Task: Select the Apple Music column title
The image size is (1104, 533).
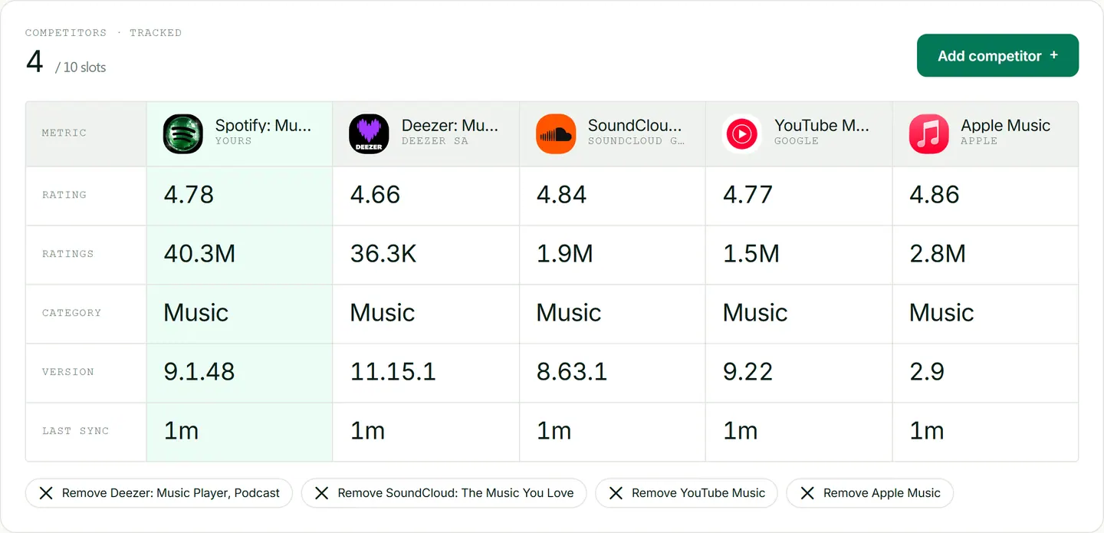Action: [1005, 126]
